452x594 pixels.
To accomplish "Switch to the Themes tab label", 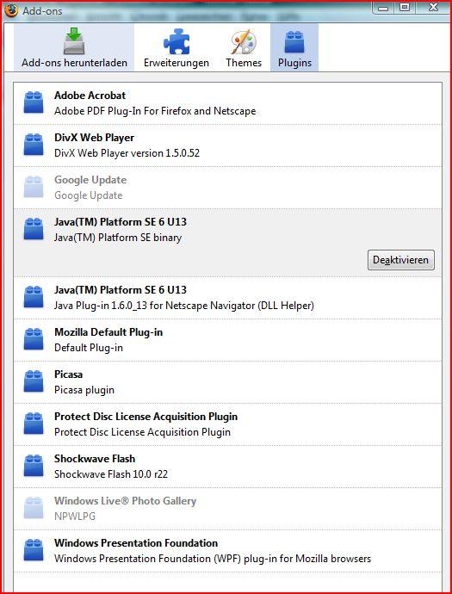I will (x=244, y=63).
